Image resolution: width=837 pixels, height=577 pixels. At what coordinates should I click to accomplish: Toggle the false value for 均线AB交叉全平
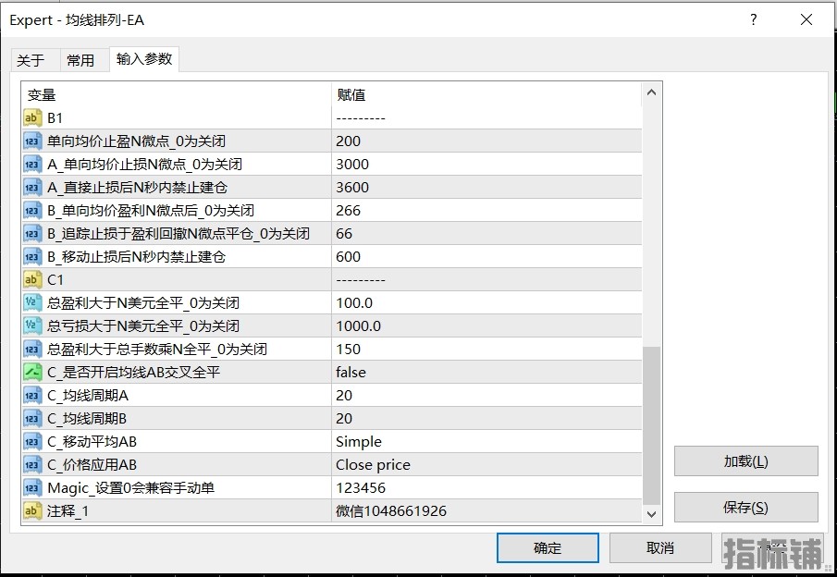[486, 372]
